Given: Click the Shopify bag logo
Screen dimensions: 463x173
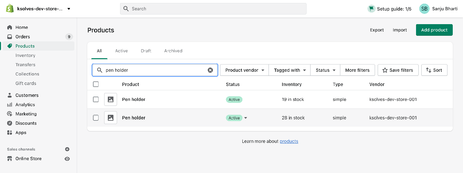Looking at the screenshot, I should pyautogui.click(x=10, y=9).
